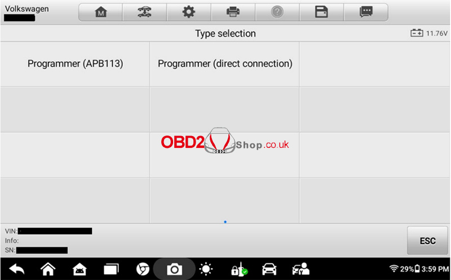Take a screenshot with camera icon
Image resolution: width=451 pixels, height=280 pixels.
(x=174, y=269)
